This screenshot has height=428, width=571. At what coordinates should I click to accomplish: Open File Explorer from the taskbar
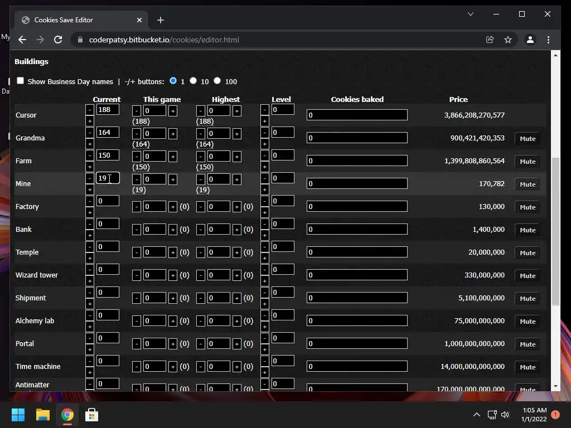(x=42, y=415)
